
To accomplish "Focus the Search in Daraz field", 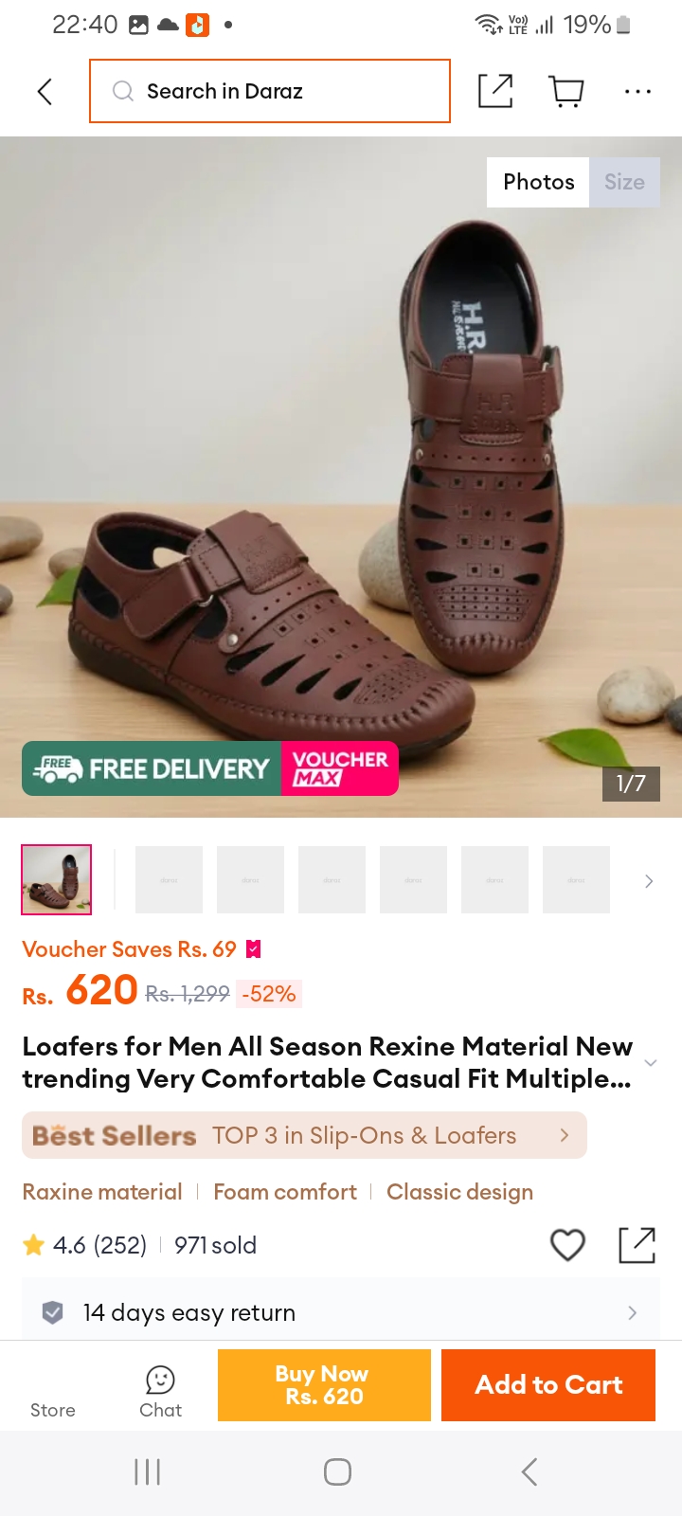I will coord(270,91).
